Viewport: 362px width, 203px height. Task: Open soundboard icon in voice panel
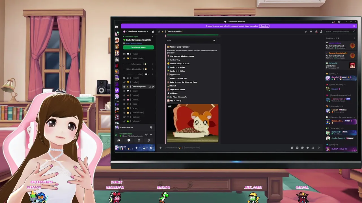tap(149, 140)
